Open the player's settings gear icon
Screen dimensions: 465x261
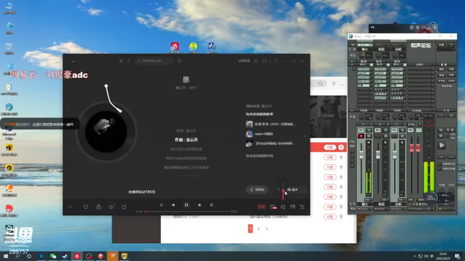256,61
